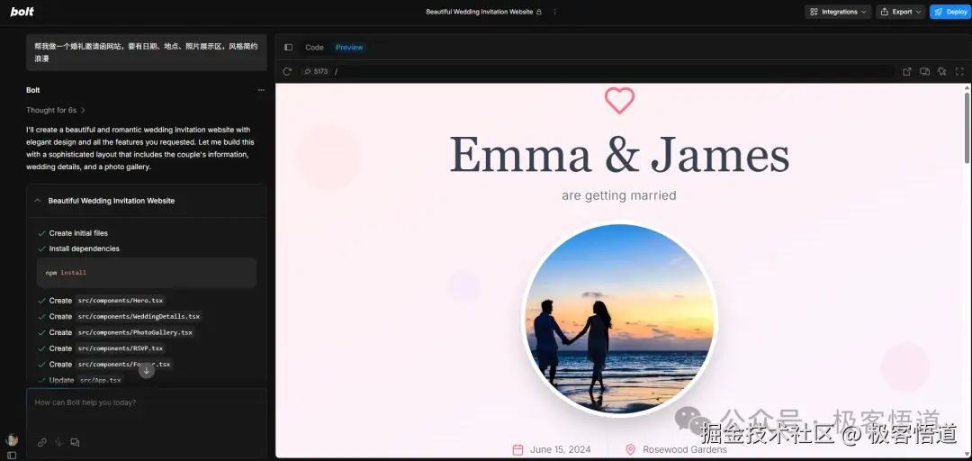Open the user avatar profile
The width and height of the screenshot is (972, 461).
pyautogui.click(x=12, y=440)
